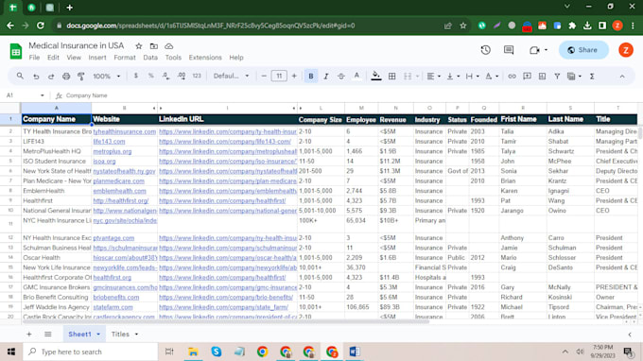Click the Add Sheet plus button
The image size is (643, 361).
[28, 334]
